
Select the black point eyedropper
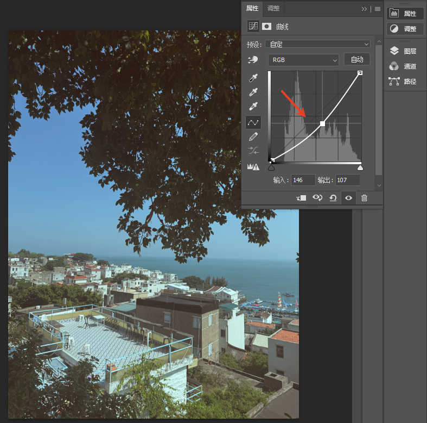coord(253,78)
